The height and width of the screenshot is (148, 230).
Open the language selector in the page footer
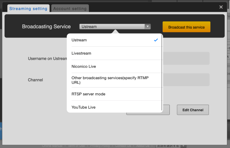pyautogui.click(x=171, y=146)
